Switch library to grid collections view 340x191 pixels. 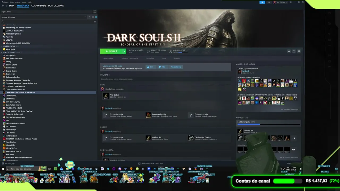point(95,12)
